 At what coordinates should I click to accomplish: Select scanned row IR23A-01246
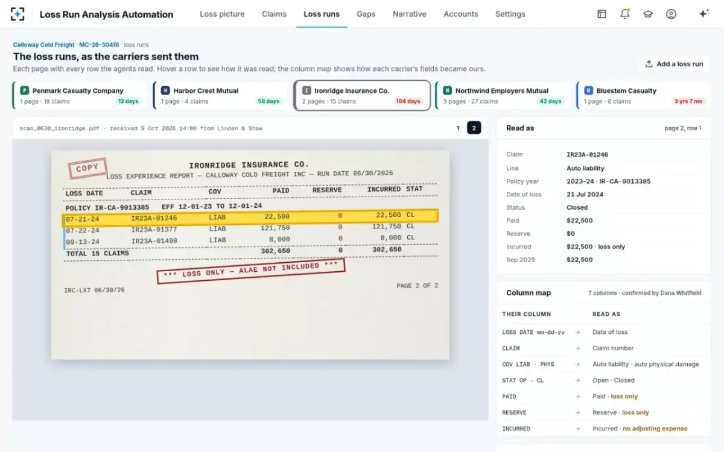tap(250, 216)
